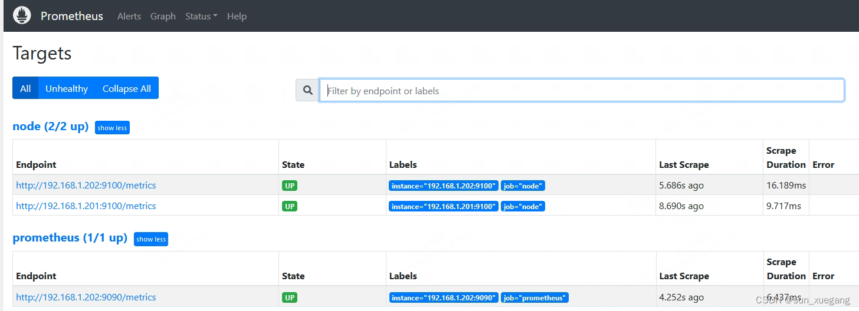Open http://192.168.1.202:9100/metrics endpoint

(86, 186)
